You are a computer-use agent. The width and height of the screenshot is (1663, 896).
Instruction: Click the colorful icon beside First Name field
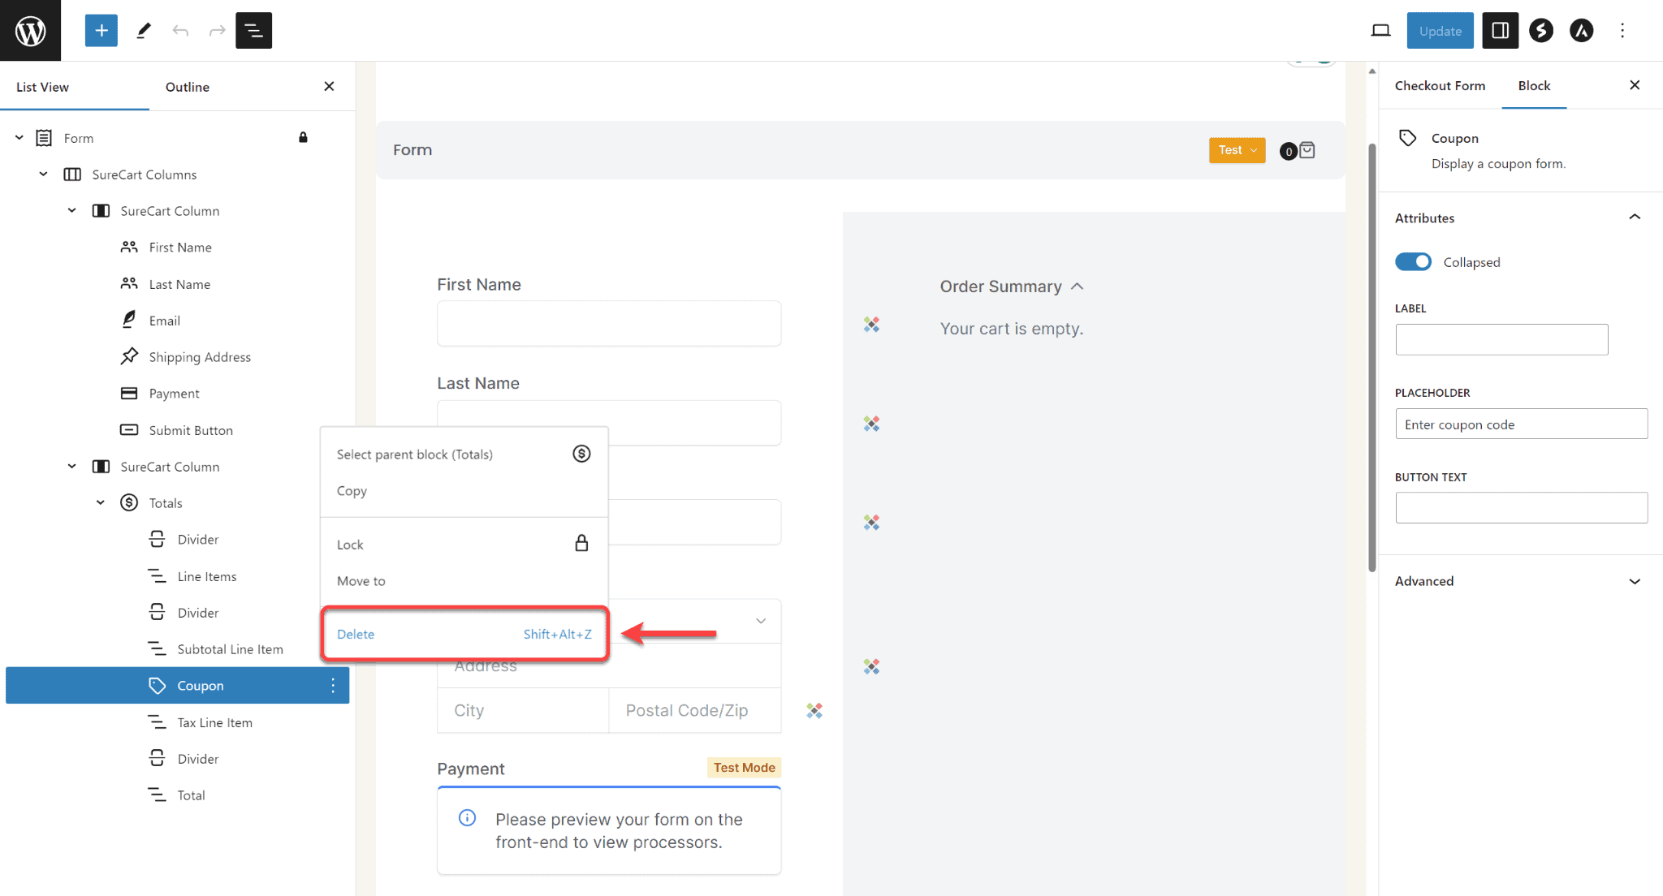[871, 325]
